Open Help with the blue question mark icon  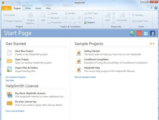156,8
